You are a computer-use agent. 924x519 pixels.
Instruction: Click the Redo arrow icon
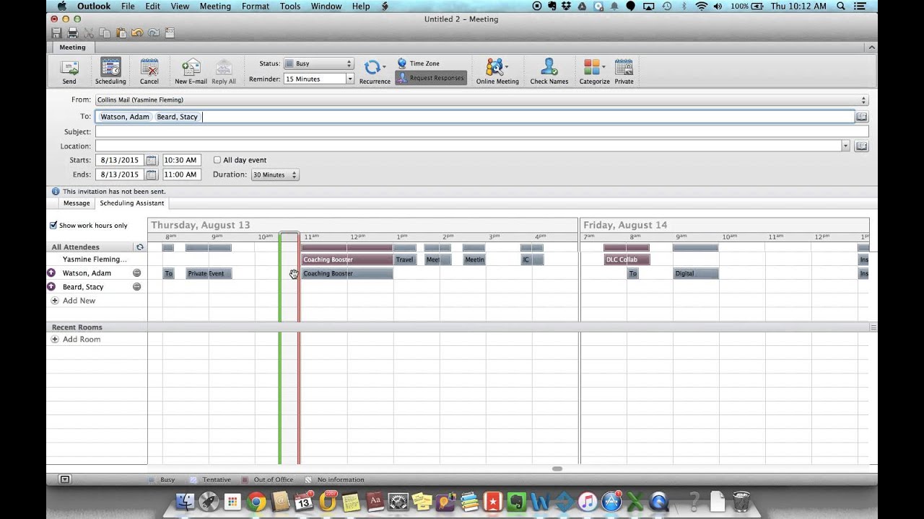pos(153,33)
